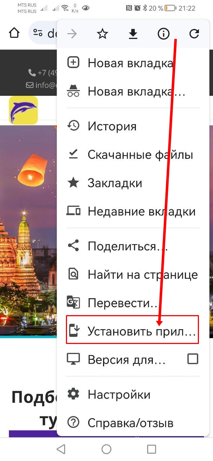Tap the download page icon
The height and width of the screenshot is (461, 213).
click(133, 34)
